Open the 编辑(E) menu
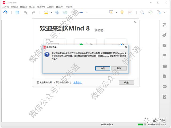The height and width of the screenshot is (128, 171). [14, 7]
